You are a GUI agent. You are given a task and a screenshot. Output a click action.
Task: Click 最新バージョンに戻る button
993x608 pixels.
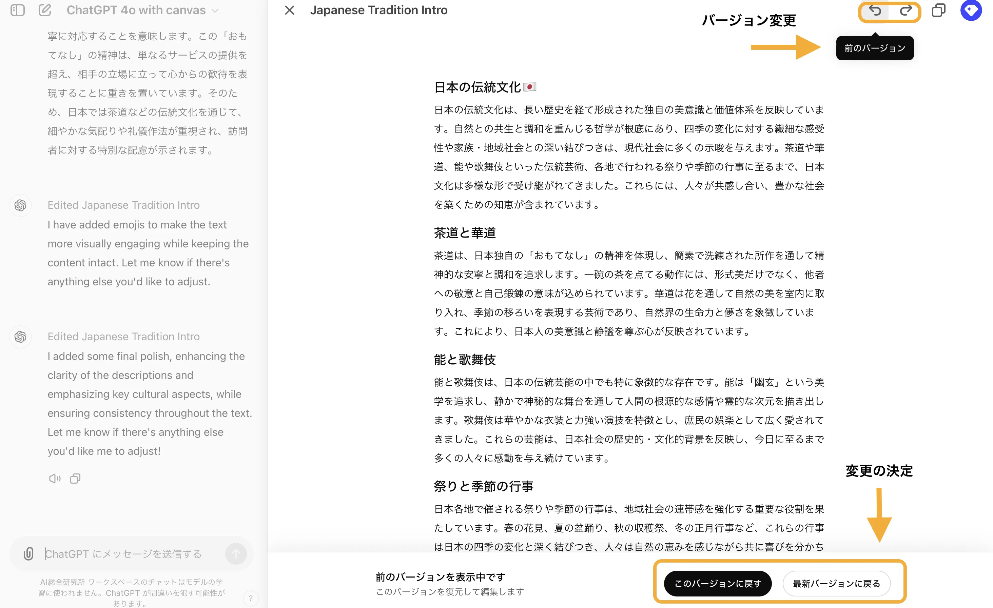point(836,584)
